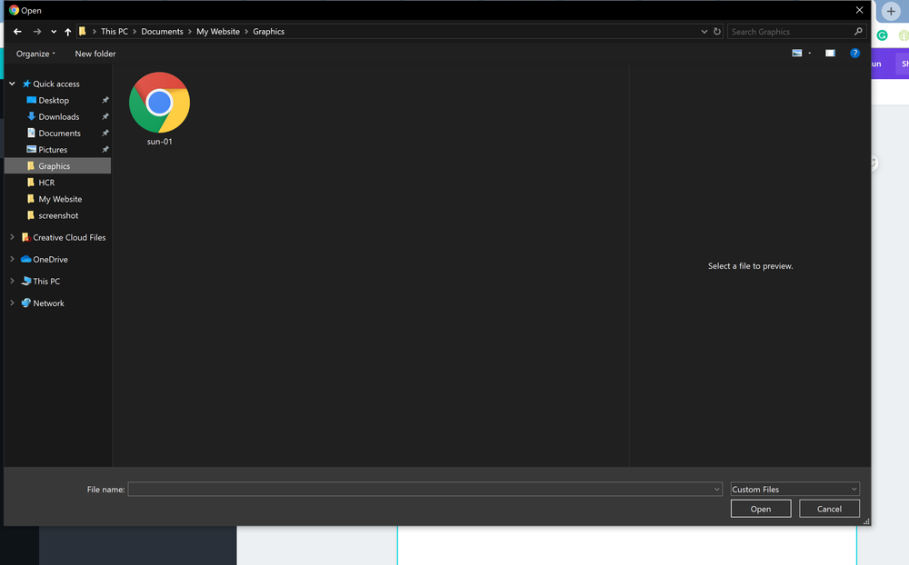Select This PC in navigation pane

pyautogui.click(x=46, y=281)
